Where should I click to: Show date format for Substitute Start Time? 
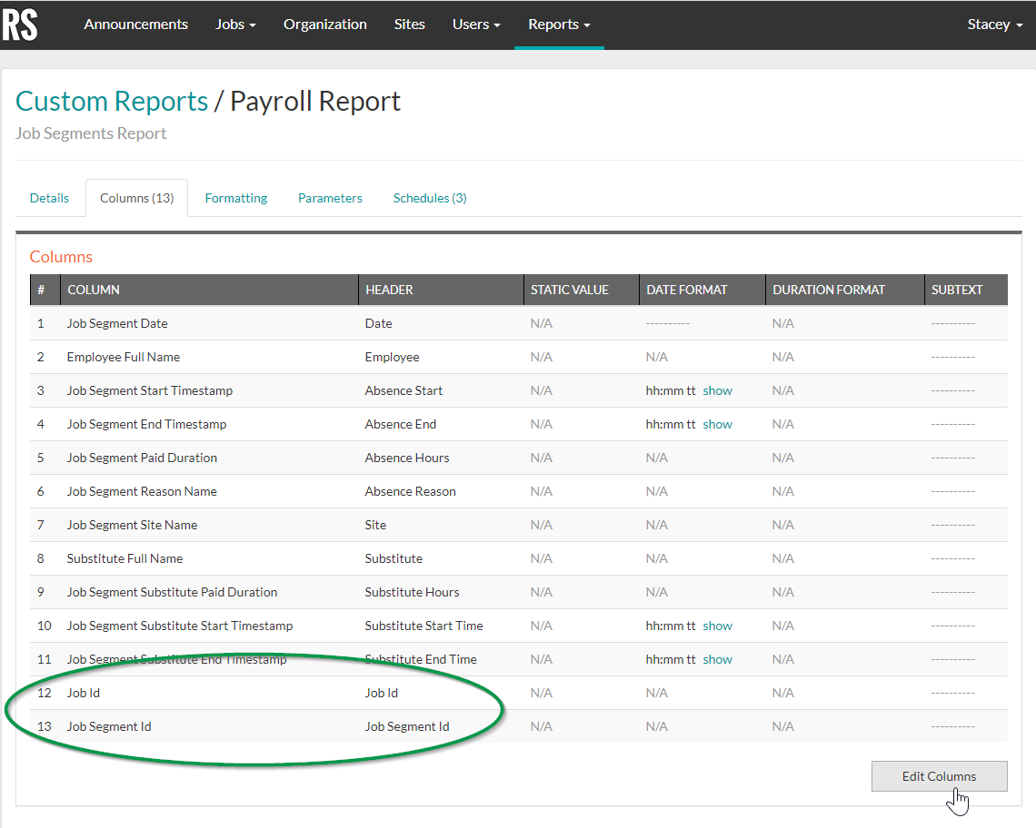click(x=717, y=626)
